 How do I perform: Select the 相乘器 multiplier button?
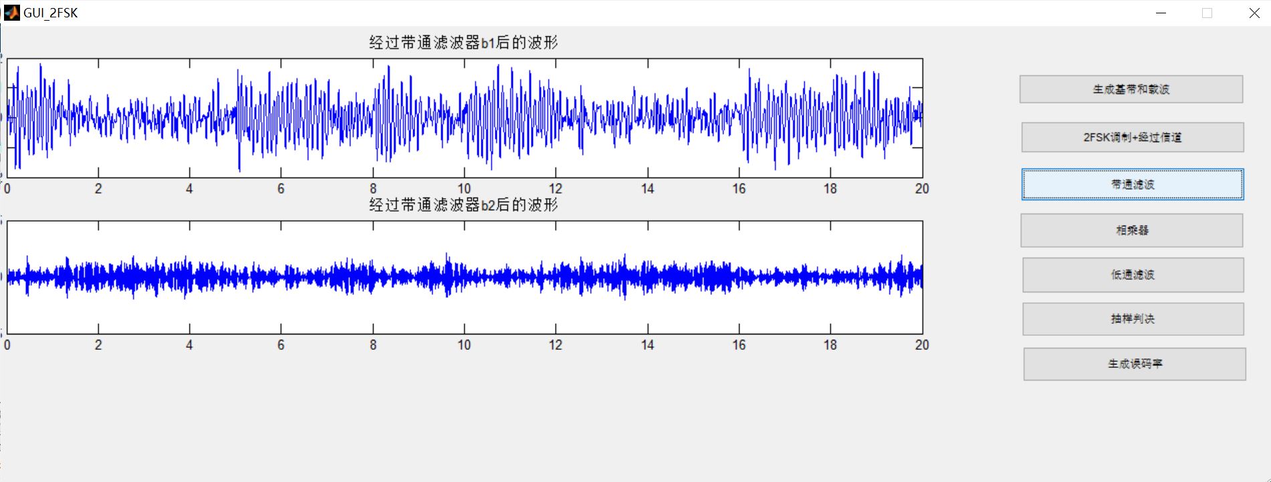(1132, 230)
